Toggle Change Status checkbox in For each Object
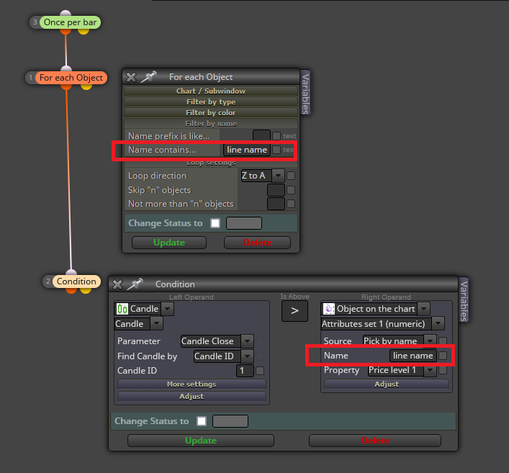 [215, 223]
